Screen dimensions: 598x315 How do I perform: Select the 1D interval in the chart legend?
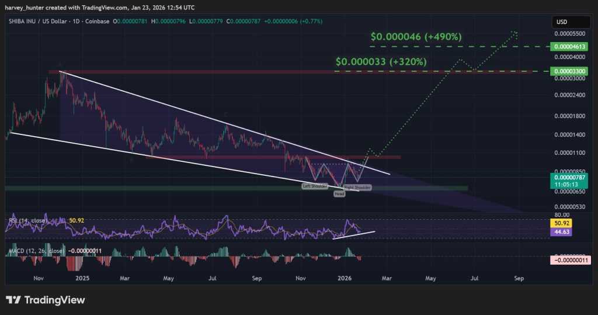(77, 22)
